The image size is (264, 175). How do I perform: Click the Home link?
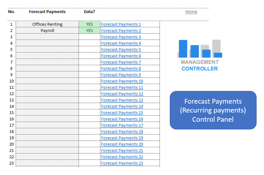point(191,12)
